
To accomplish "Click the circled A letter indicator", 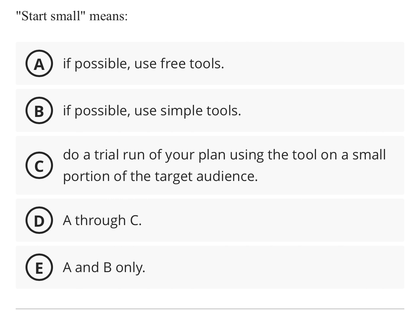I will point(39,63).
